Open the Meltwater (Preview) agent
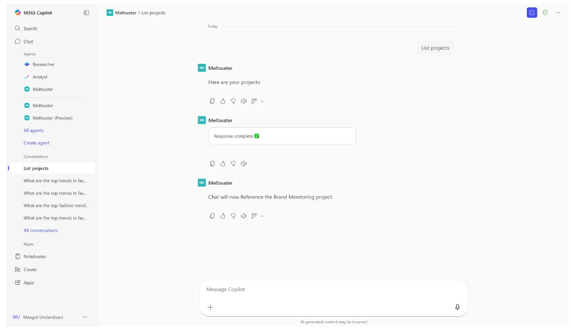The image size is (571, 332). [x=52, y=118]
